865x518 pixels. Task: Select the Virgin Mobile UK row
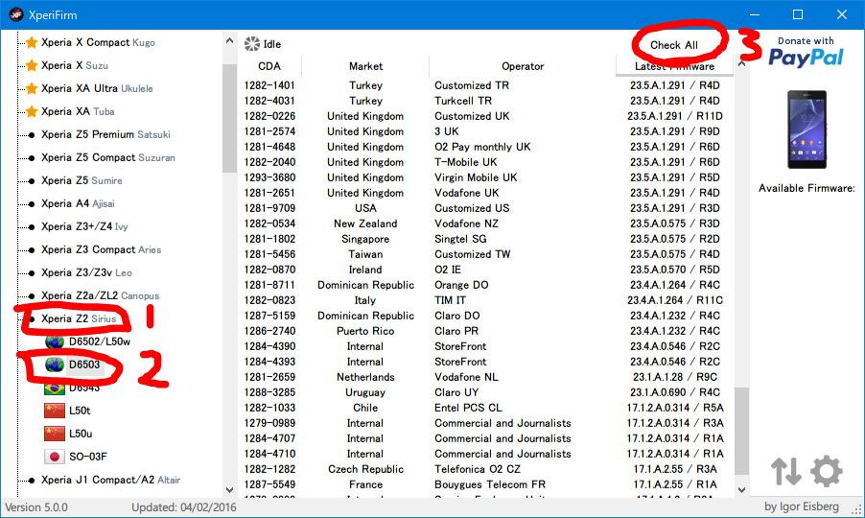pyautogui.click(x=486, y=177)
